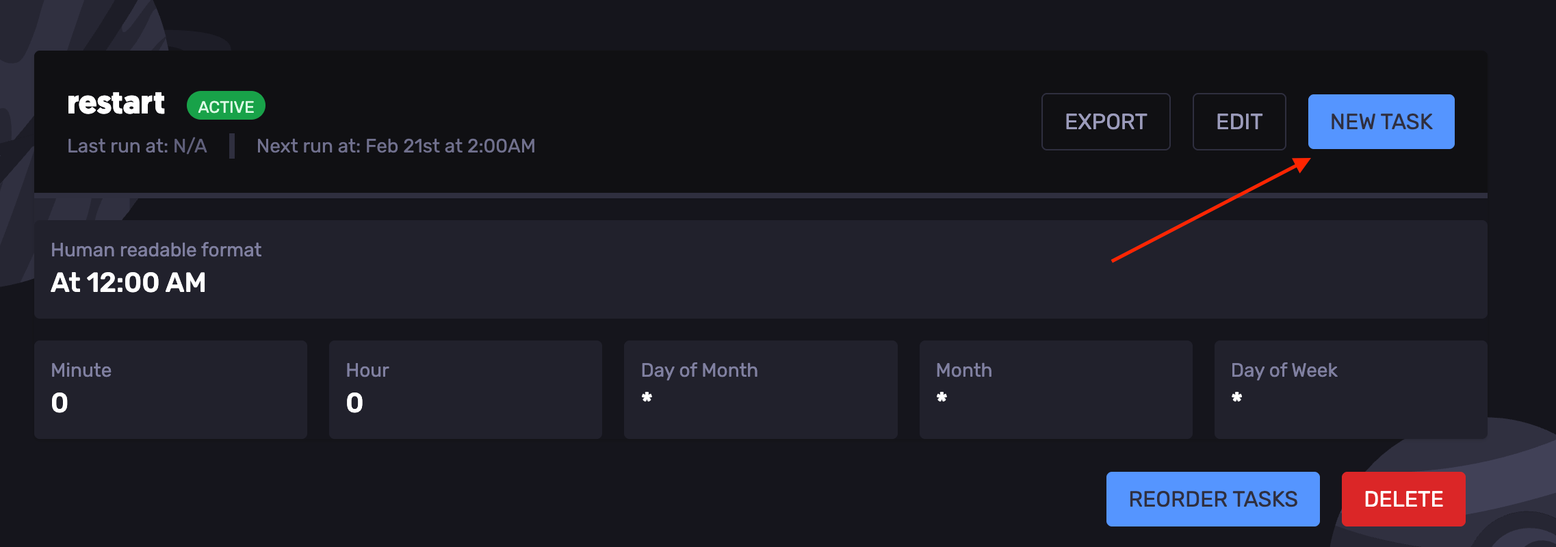The image size is (1556, 547).
Task: Click the 'Human readable format' label
Action: 156,250
